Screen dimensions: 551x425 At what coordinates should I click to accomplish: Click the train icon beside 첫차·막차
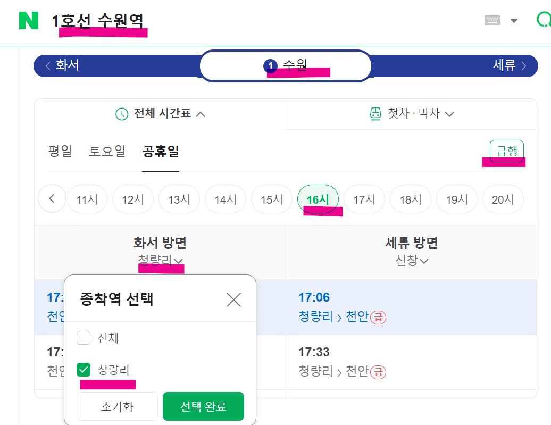(x=376, y=113)
